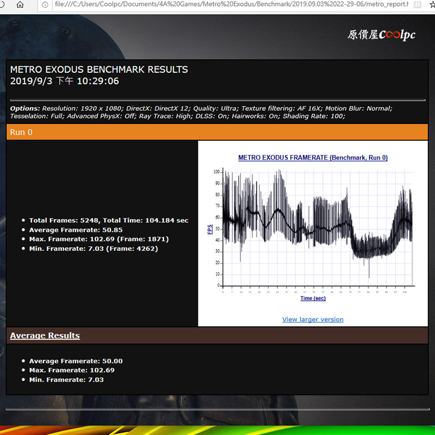The height and width of the screenshot is (435, 435).
Task: Click the browser Home icon
Action: 20,4
